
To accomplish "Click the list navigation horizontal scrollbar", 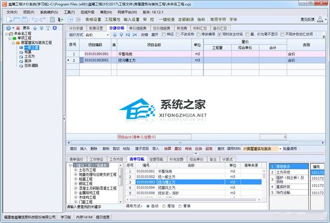I will (193, 200).
